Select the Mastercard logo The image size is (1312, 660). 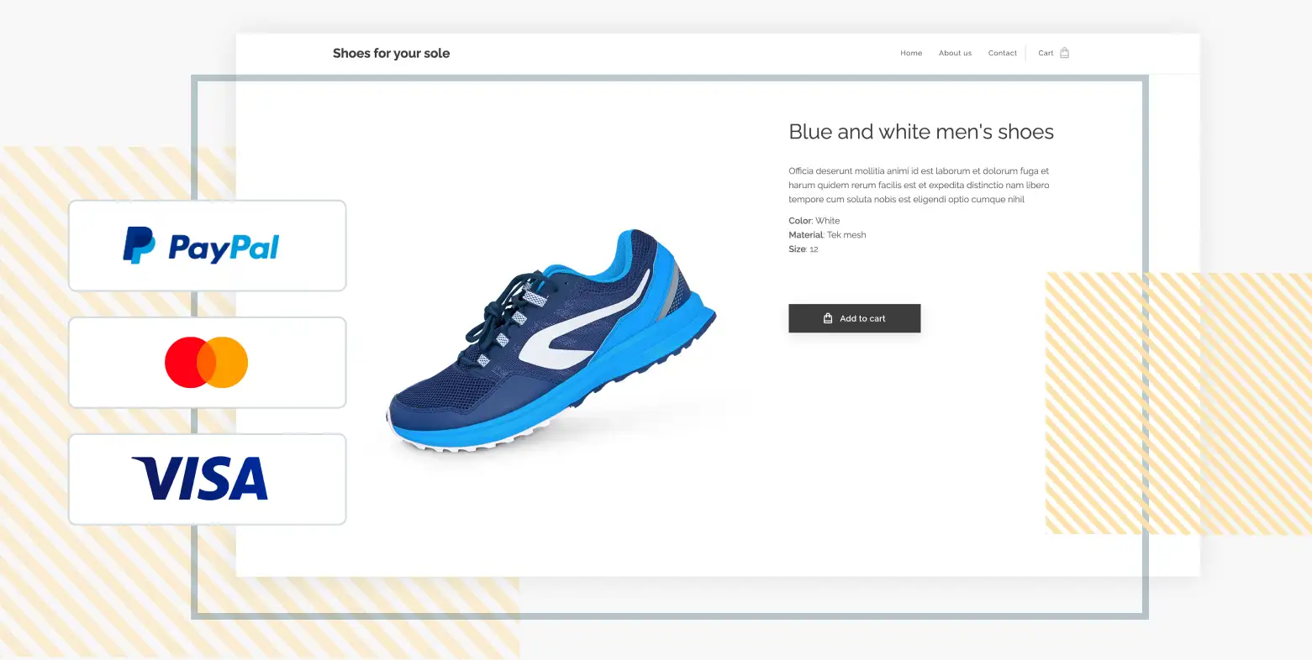(x=206, y=363)
